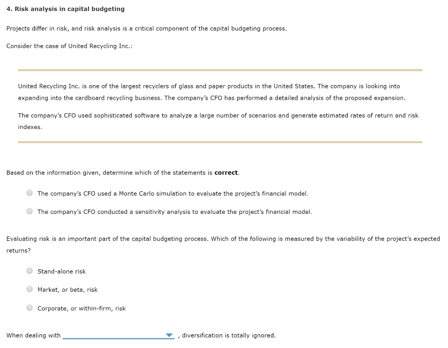Click the United Recycling Inc. description paragraph
448x348 pixels.
209,92
